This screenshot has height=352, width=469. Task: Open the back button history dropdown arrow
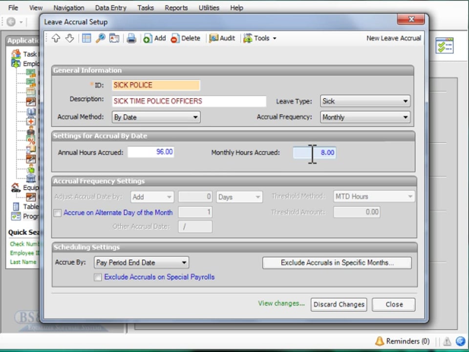click(x=21, y=22)
